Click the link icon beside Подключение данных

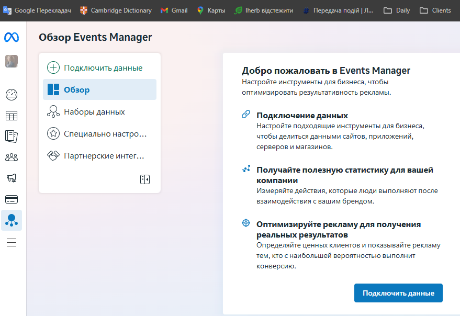[x=246, y=114]
